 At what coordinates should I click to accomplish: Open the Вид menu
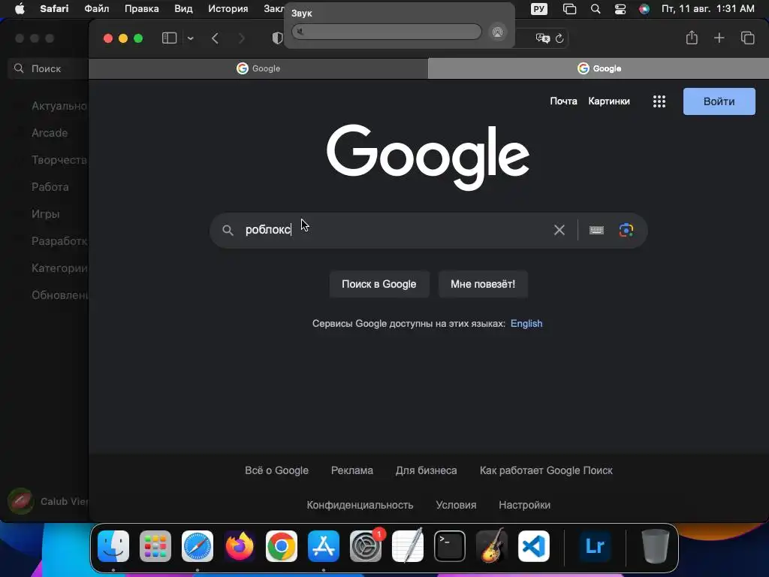[183, 9]
